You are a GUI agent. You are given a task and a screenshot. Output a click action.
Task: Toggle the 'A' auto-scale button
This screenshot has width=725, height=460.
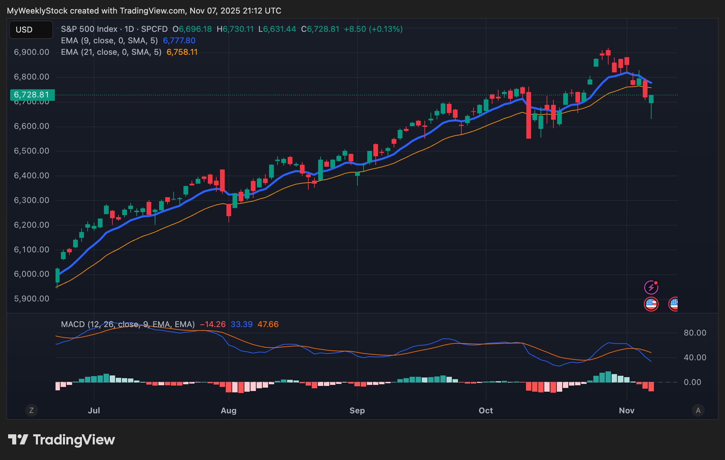tap(698, 410)
